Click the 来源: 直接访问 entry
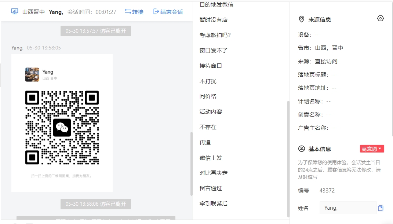 pos(317,61)
